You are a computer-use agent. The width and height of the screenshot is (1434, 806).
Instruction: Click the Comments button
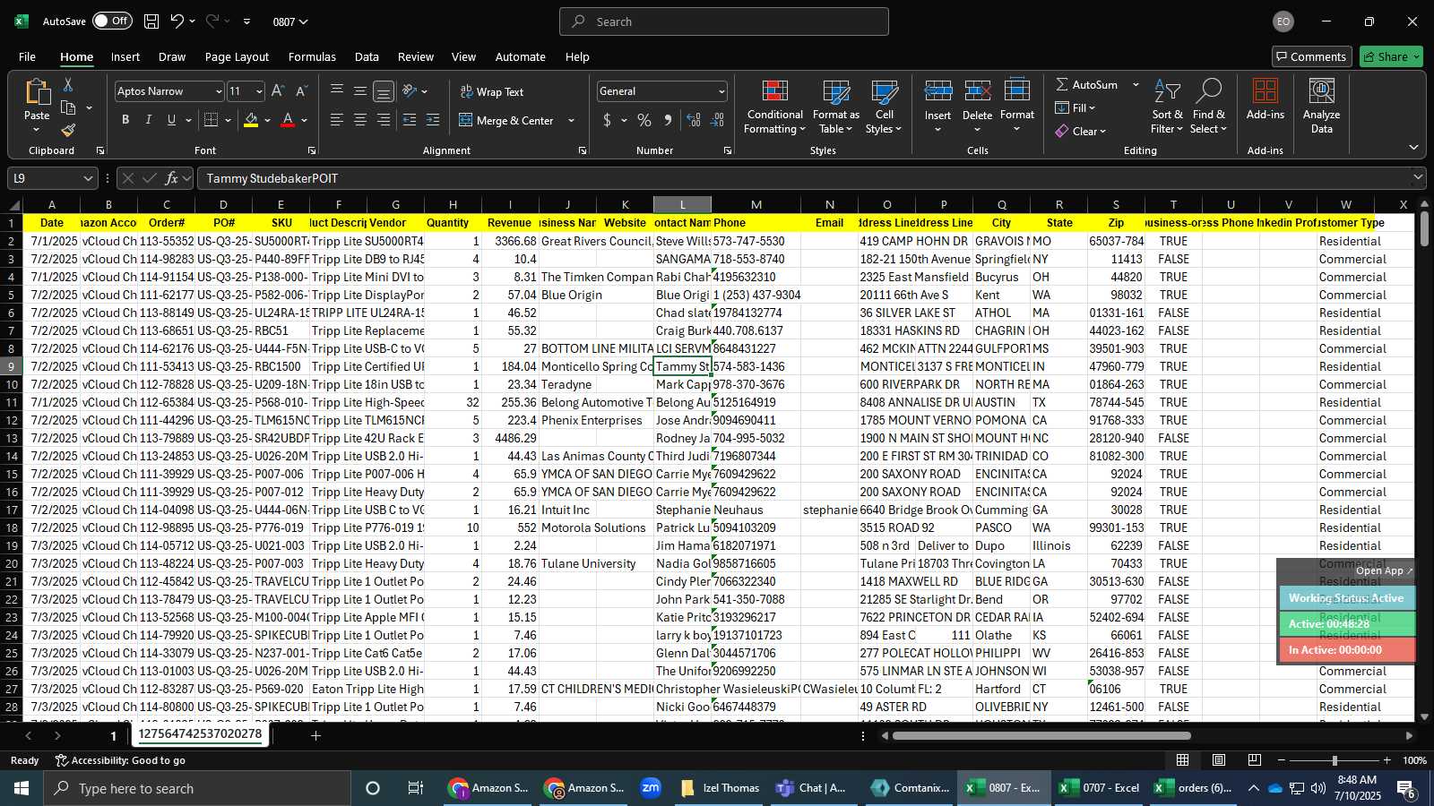[x=1312, y=56]
